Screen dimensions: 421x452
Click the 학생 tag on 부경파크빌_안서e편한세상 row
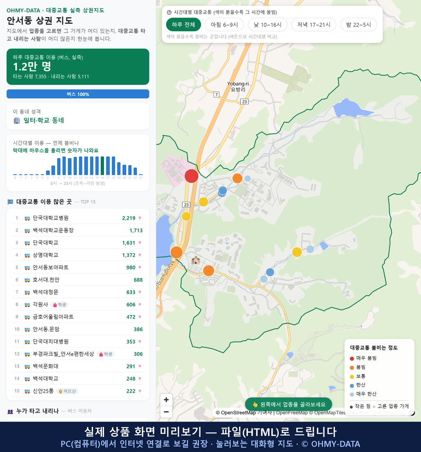(105, 354)
